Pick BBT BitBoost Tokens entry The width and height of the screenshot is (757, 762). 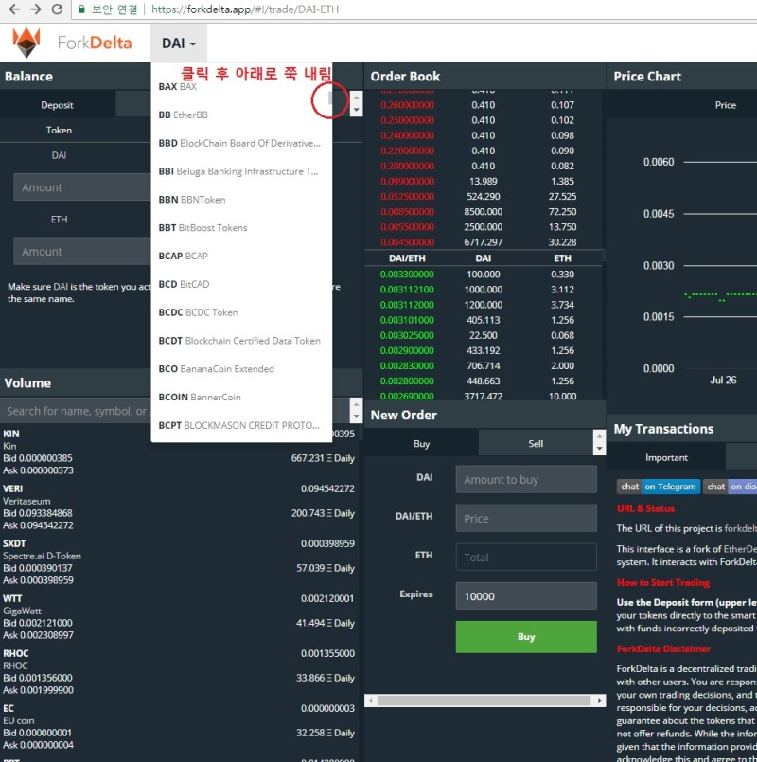point(241,227)
